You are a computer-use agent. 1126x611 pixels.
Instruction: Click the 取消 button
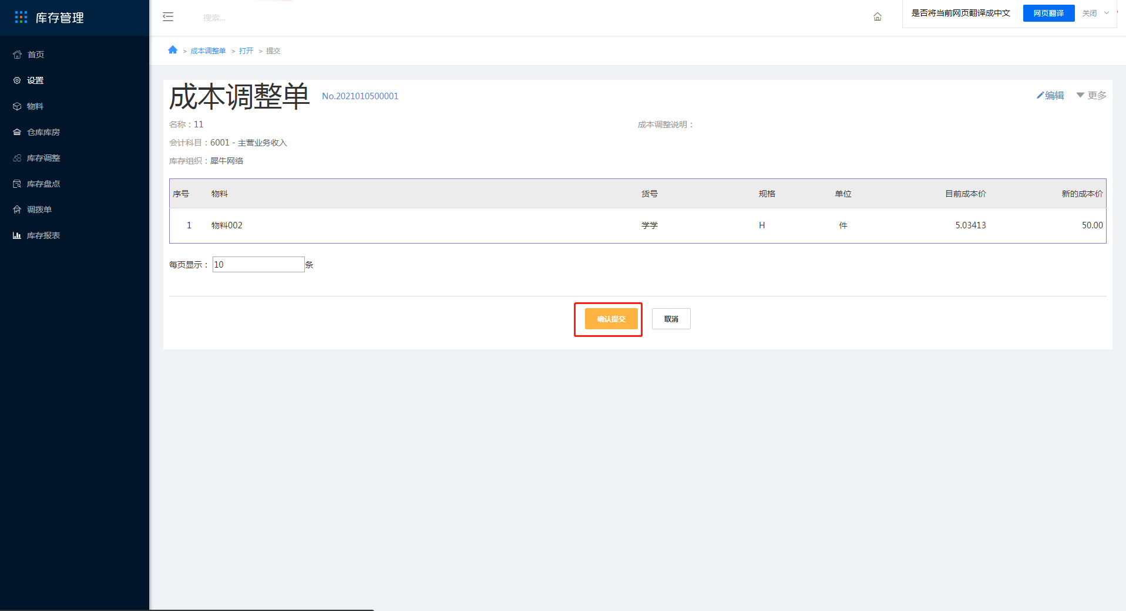click(x=671, y=319)
